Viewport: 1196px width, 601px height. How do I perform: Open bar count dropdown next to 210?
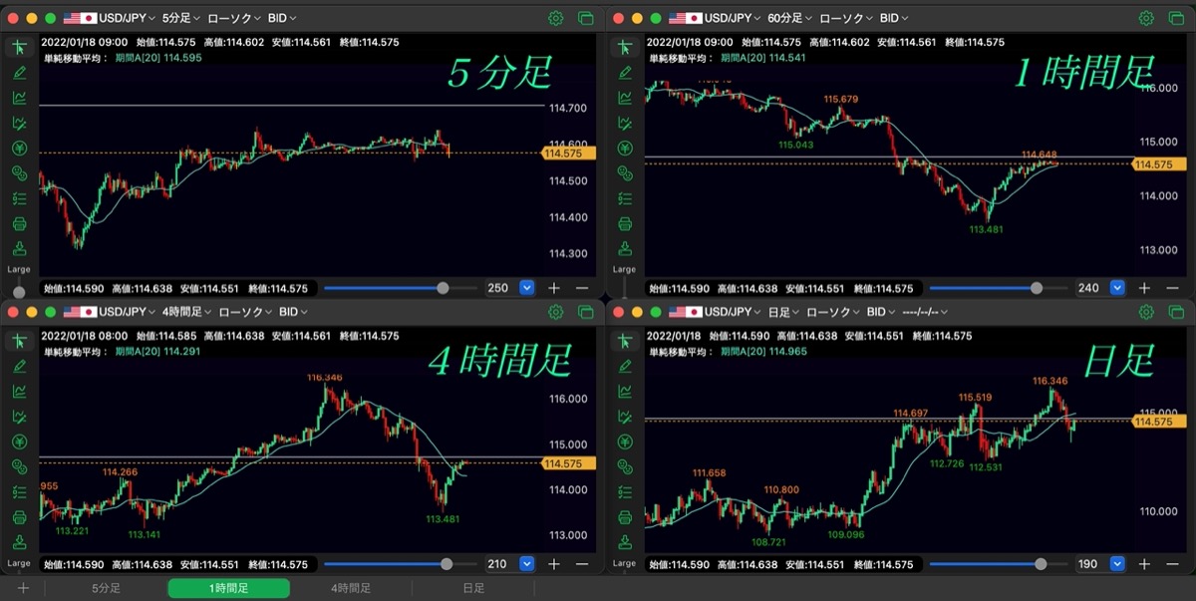click(527, 564)
